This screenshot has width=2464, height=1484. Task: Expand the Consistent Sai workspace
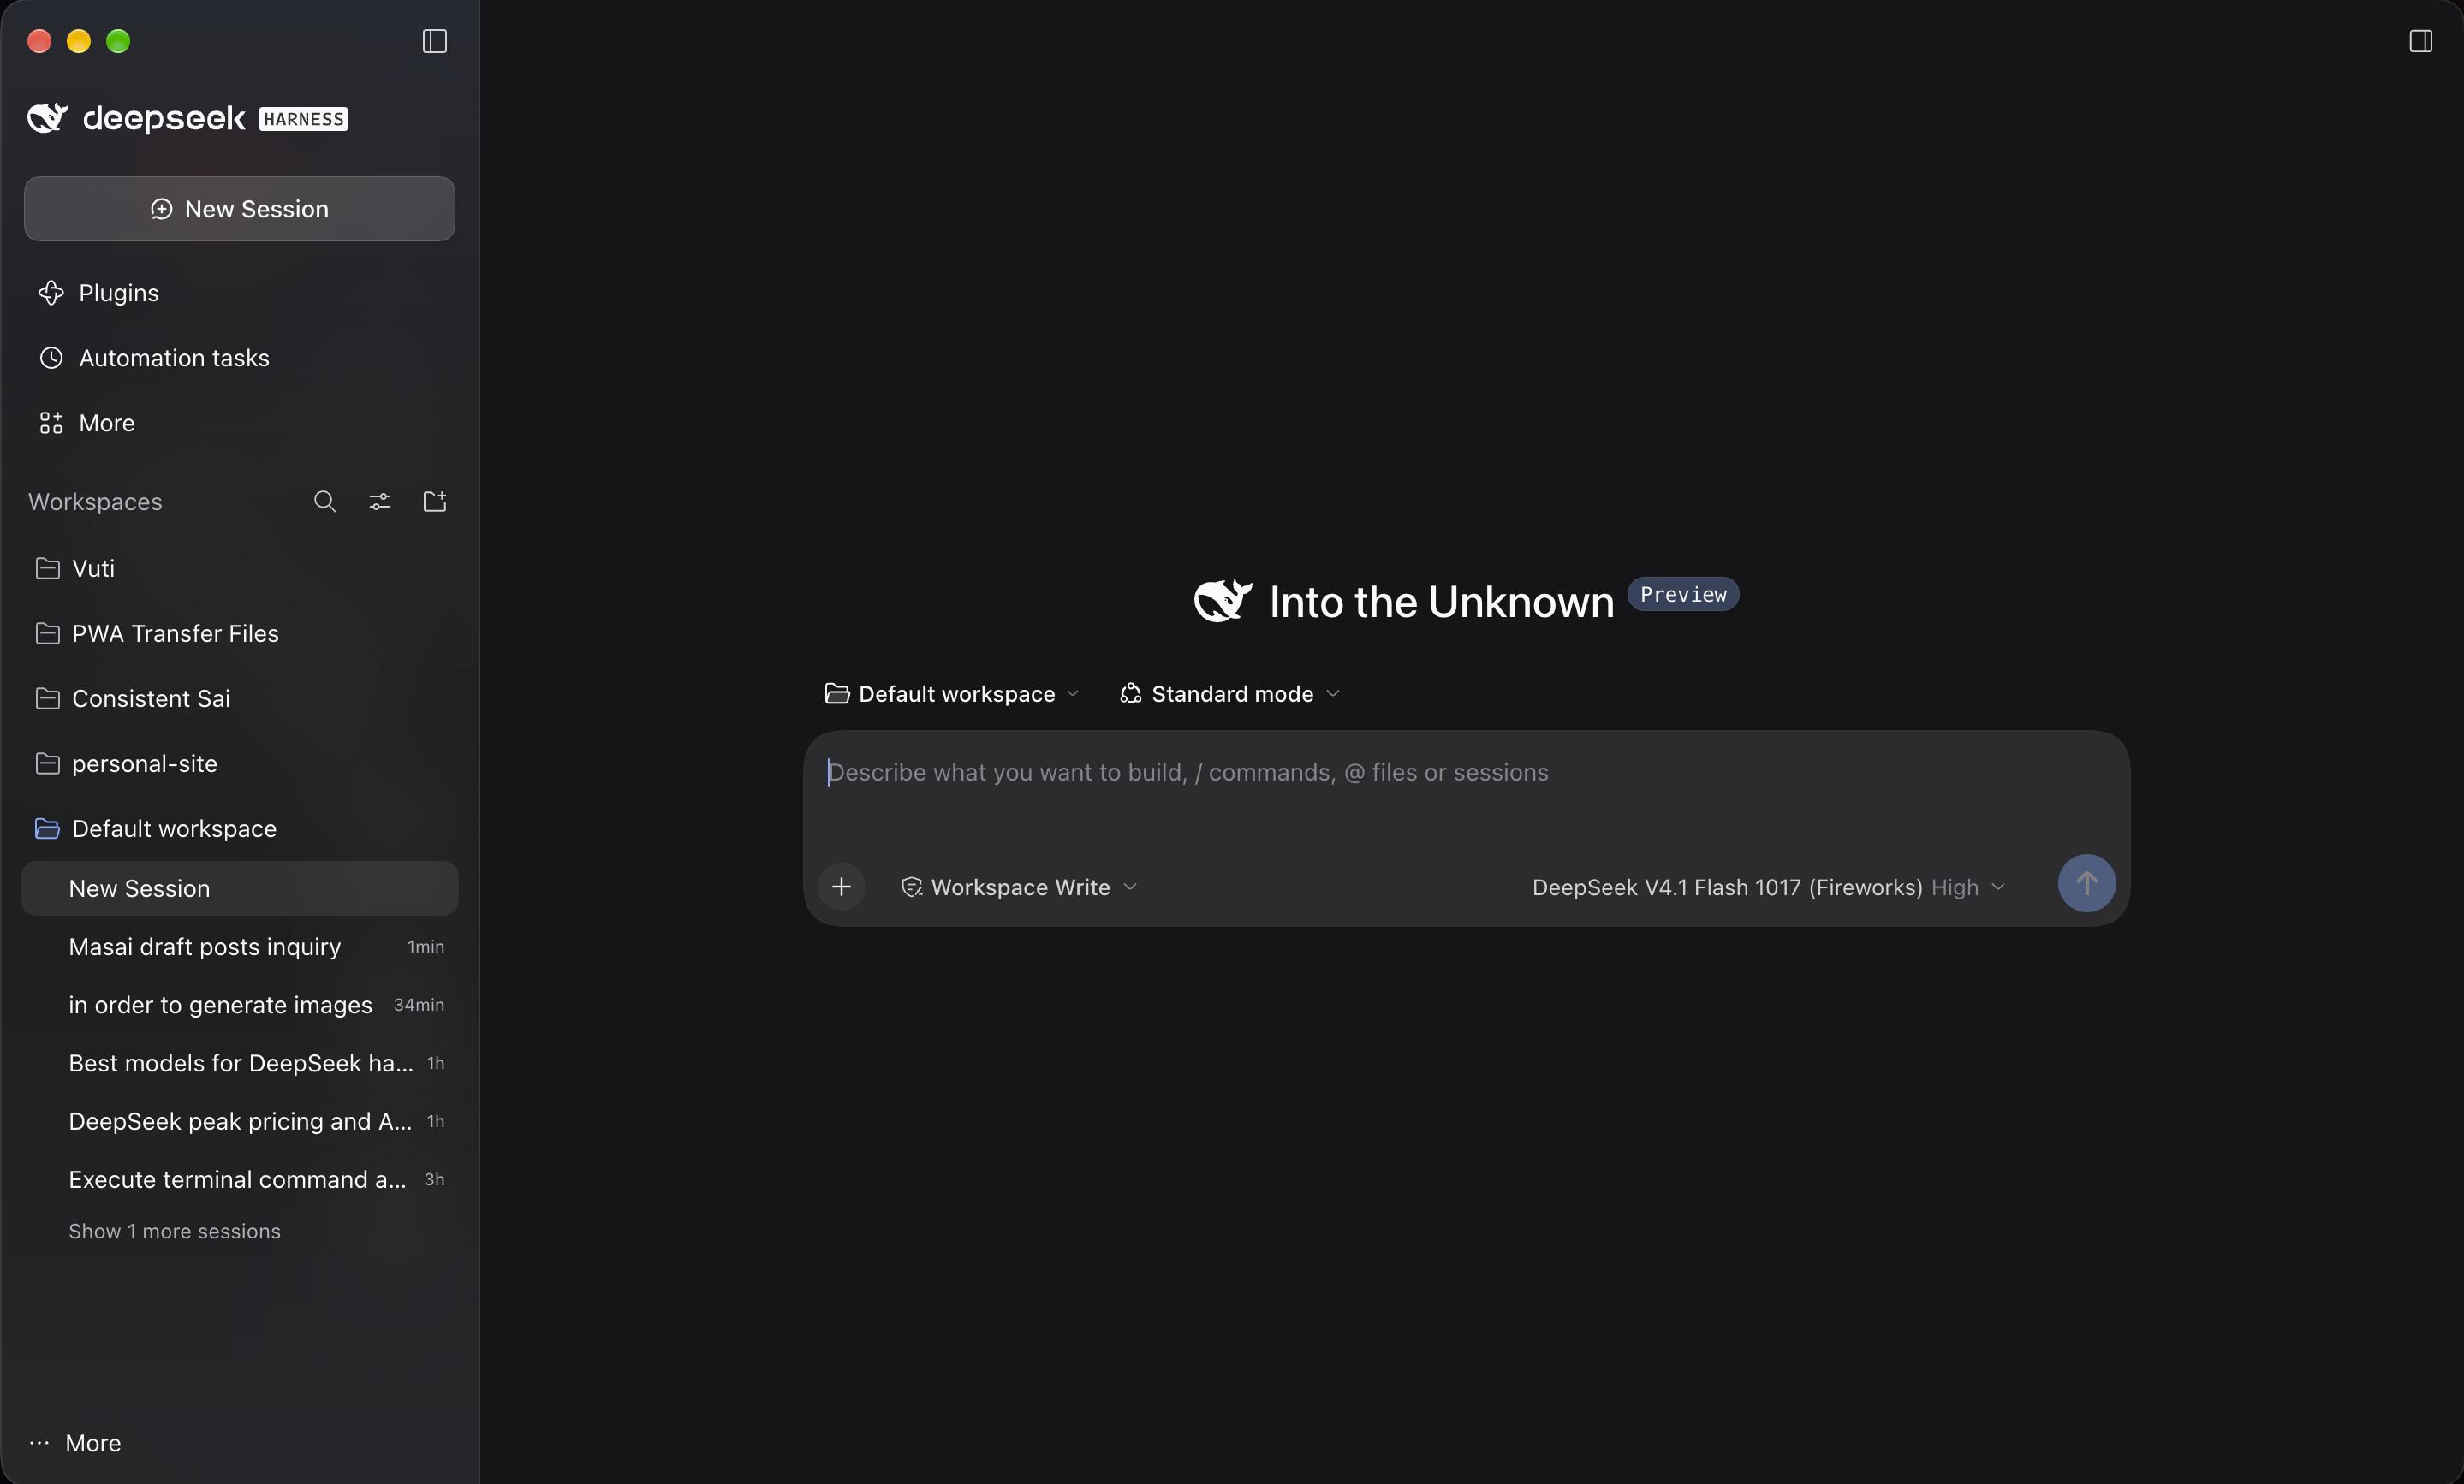239,698
